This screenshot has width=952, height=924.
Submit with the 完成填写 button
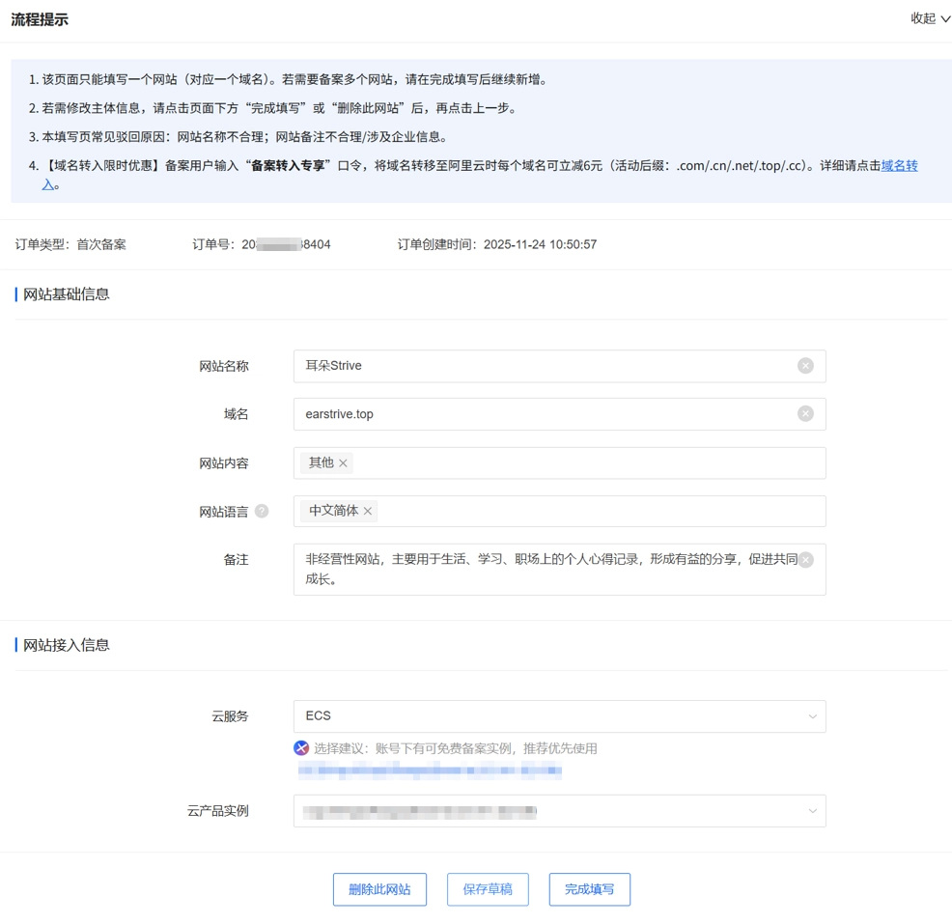coord(589,889)
